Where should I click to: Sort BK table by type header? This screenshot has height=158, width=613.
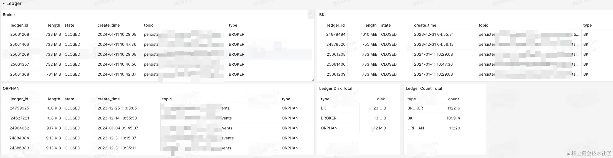pos(587,25)
